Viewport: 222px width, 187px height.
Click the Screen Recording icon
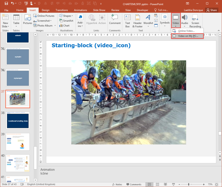(195, 20)
